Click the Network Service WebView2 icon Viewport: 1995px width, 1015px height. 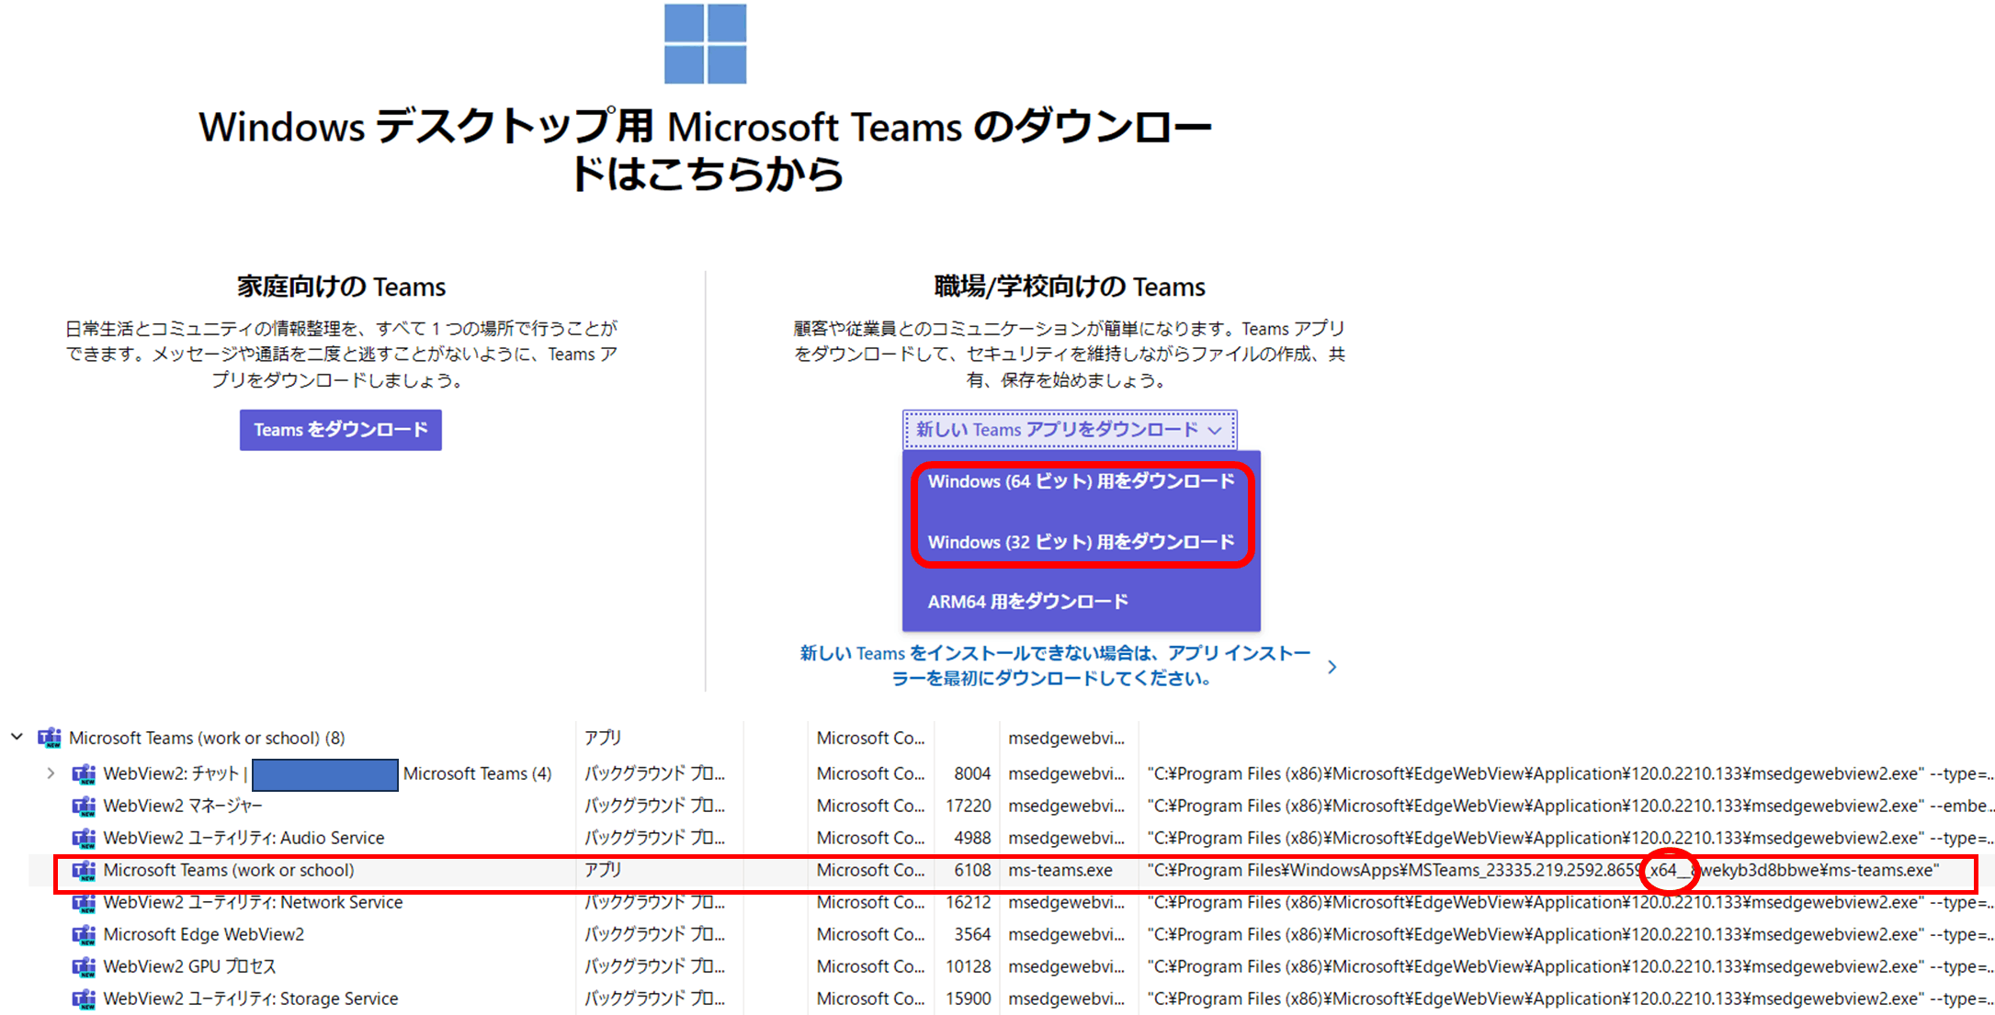[x=84, y=902]
